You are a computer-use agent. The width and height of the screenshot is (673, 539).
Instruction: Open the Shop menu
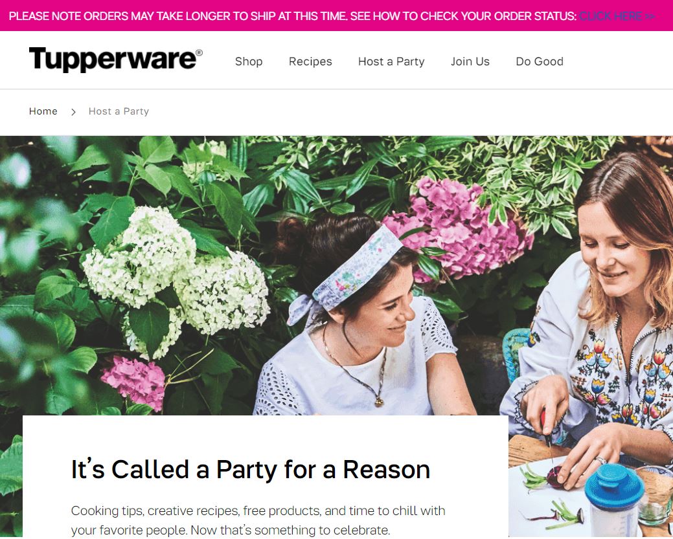(x=249, y=61)
